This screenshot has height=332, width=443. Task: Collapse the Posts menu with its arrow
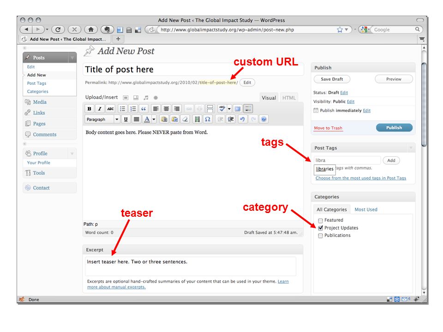tap(72, 58)
